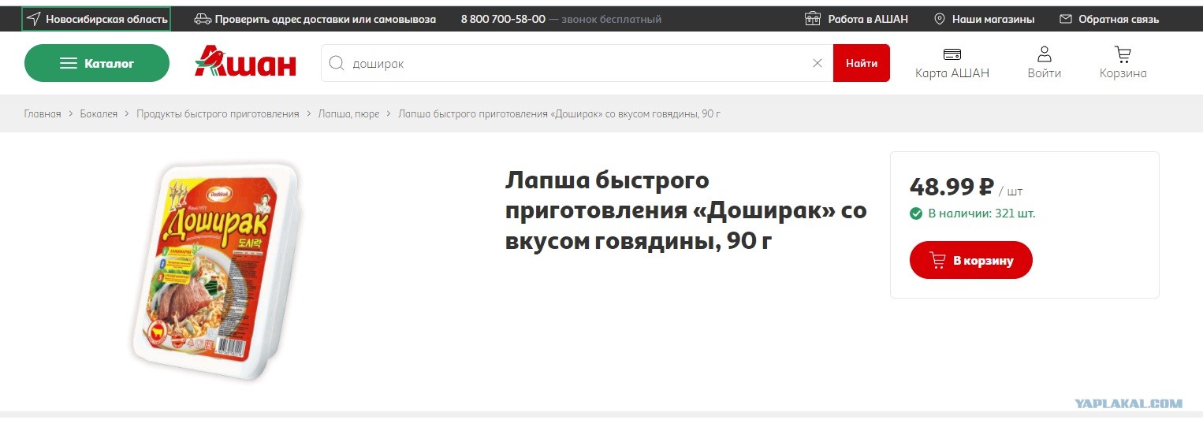The width and height of the screenshot is (1203, 427).
Task: Select region Новосибирская область
Action: [x=96, y=19]
